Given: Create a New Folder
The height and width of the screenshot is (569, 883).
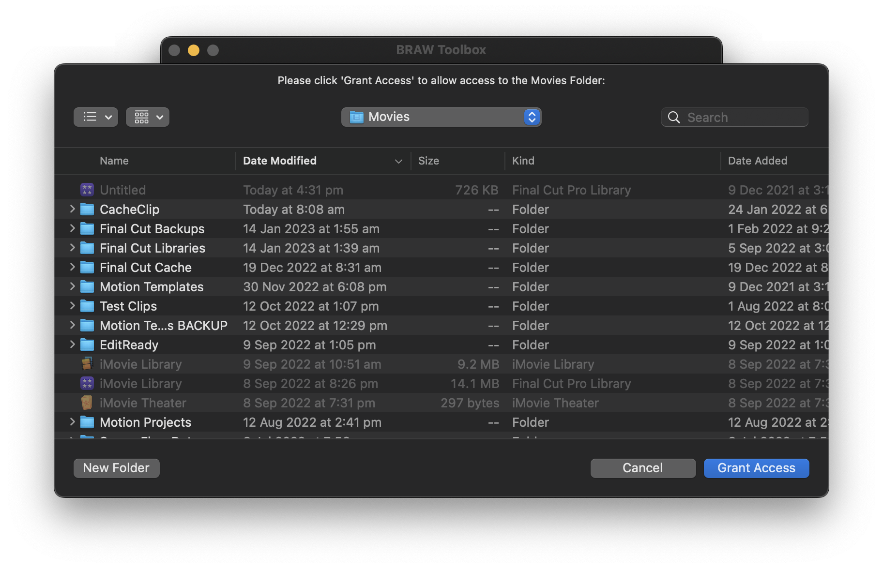Looking at the screenshot, I should [x=116, y=468].
